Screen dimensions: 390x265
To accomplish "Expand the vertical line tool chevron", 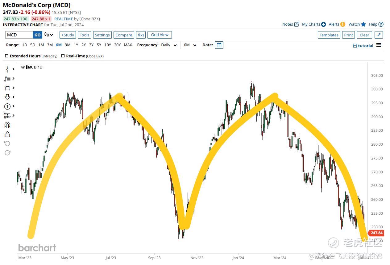I will click(x=14, y=69).
